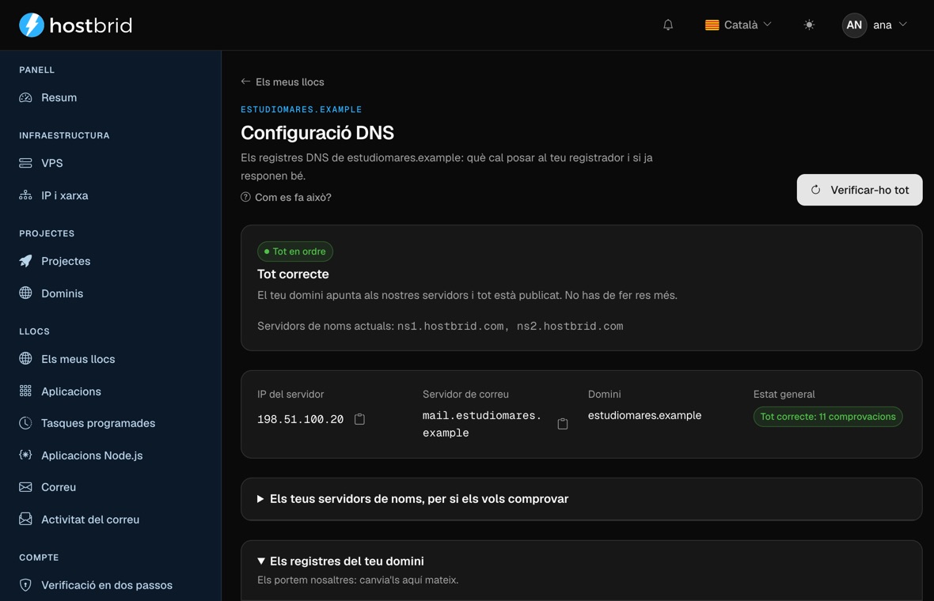Click the hostbrid lightning bolt logo
The width and height of the screenshot is (934, 601).
(x=32, y=25)
